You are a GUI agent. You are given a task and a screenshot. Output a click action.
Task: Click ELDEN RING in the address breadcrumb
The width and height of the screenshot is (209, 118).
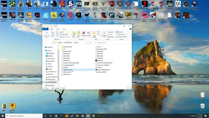point(68,43)
